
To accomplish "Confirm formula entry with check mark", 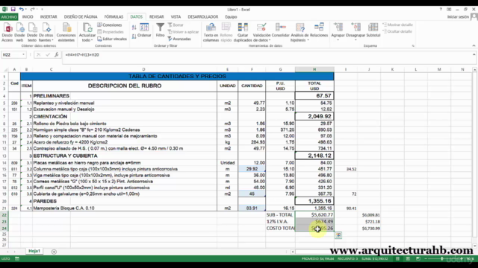I will tap(48, 54).
